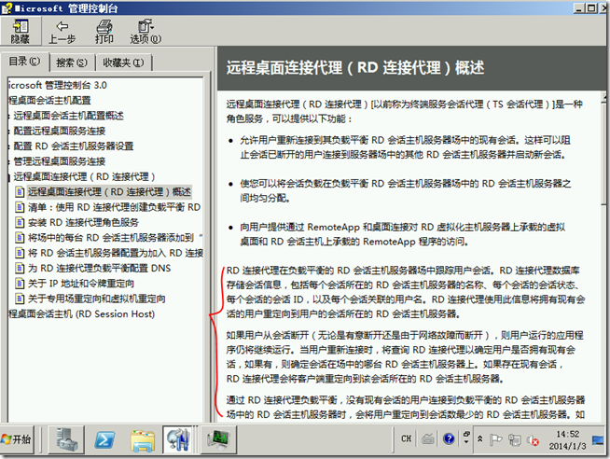
Task: Open the '清单：使用 RD 连接代理创建负载平衡' page
Action: 115,207
